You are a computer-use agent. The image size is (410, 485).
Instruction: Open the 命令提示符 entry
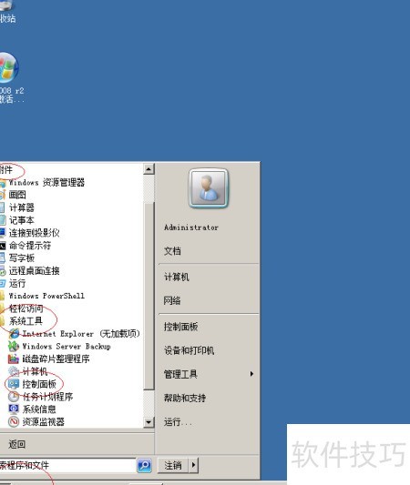click(30, 246)
